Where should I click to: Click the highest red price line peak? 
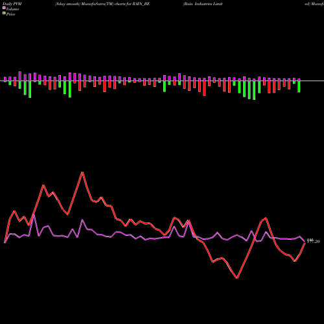[82, 172]
